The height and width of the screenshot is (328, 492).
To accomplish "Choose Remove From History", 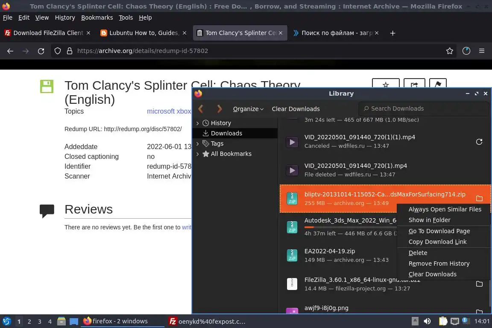I will pos(444,264).
